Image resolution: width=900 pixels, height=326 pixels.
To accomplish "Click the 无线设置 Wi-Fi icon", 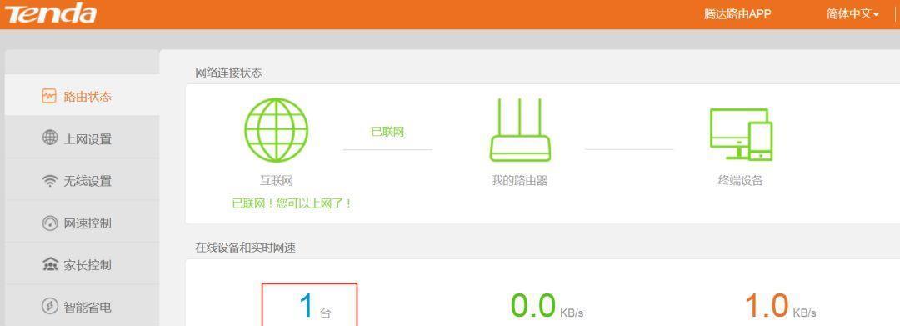I will click(50, 181).
